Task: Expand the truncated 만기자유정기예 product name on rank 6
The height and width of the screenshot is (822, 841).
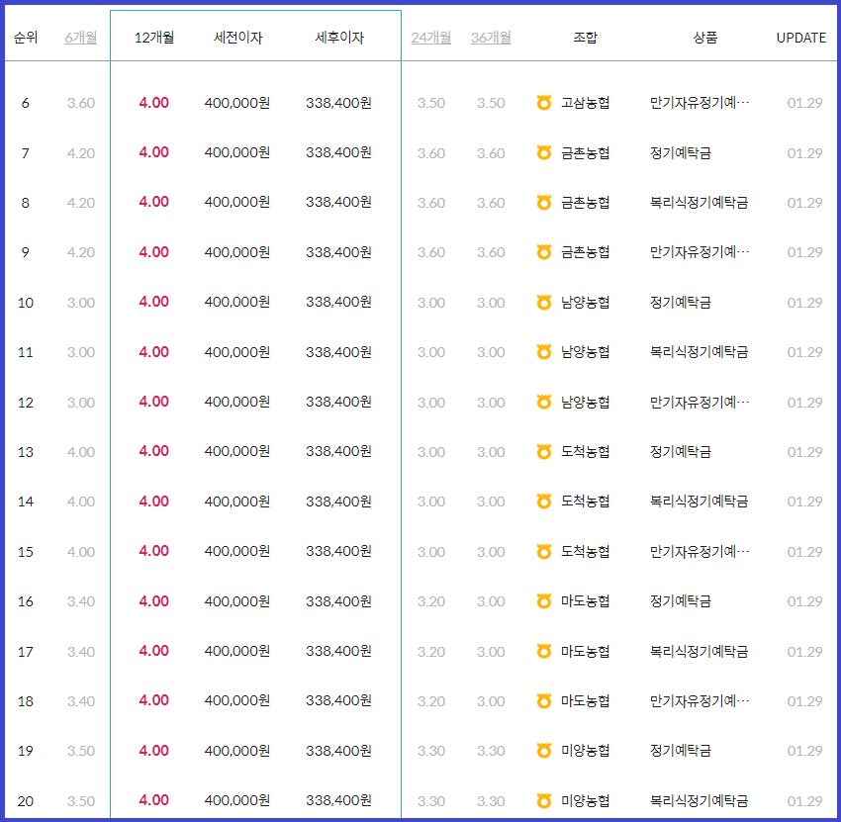Action: pyautogui.click(x=702, y=103)
